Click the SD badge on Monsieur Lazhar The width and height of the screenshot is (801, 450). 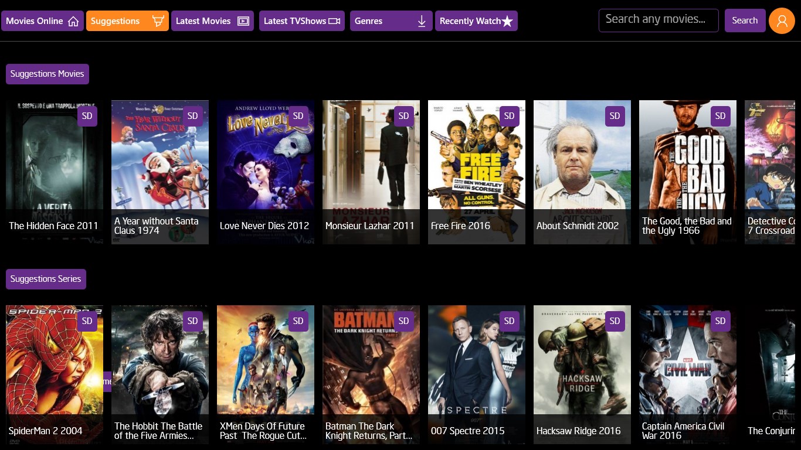tap(404, 116)
